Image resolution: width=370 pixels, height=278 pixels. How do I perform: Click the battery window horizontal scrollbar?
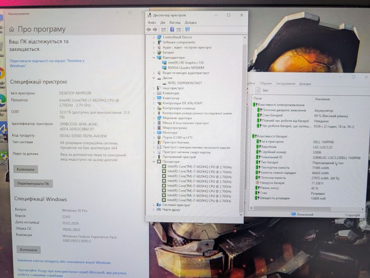coord(292,209)
